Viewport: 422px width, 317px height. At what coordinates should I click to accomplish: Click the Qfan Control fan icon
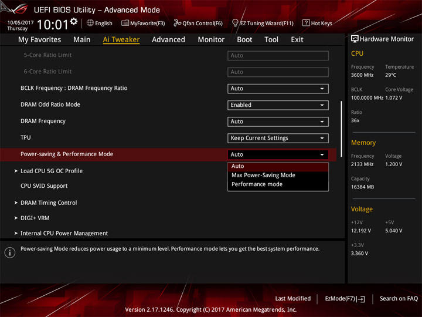177,23
